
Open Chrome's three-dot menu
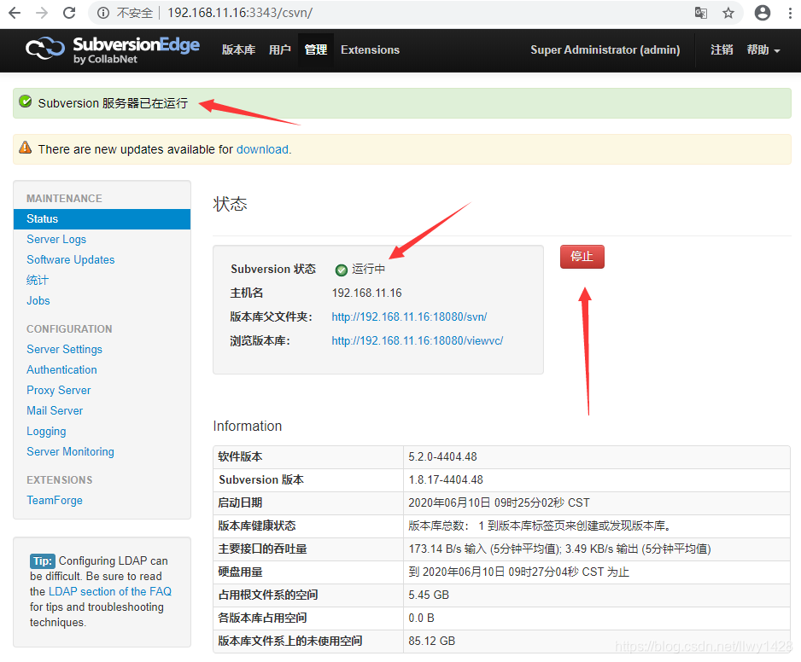click(x=790, y=14)
